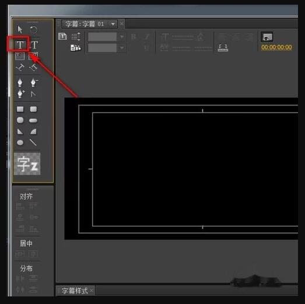Select the pill-shaped Rounded Rectangle tool

(33, 121)
